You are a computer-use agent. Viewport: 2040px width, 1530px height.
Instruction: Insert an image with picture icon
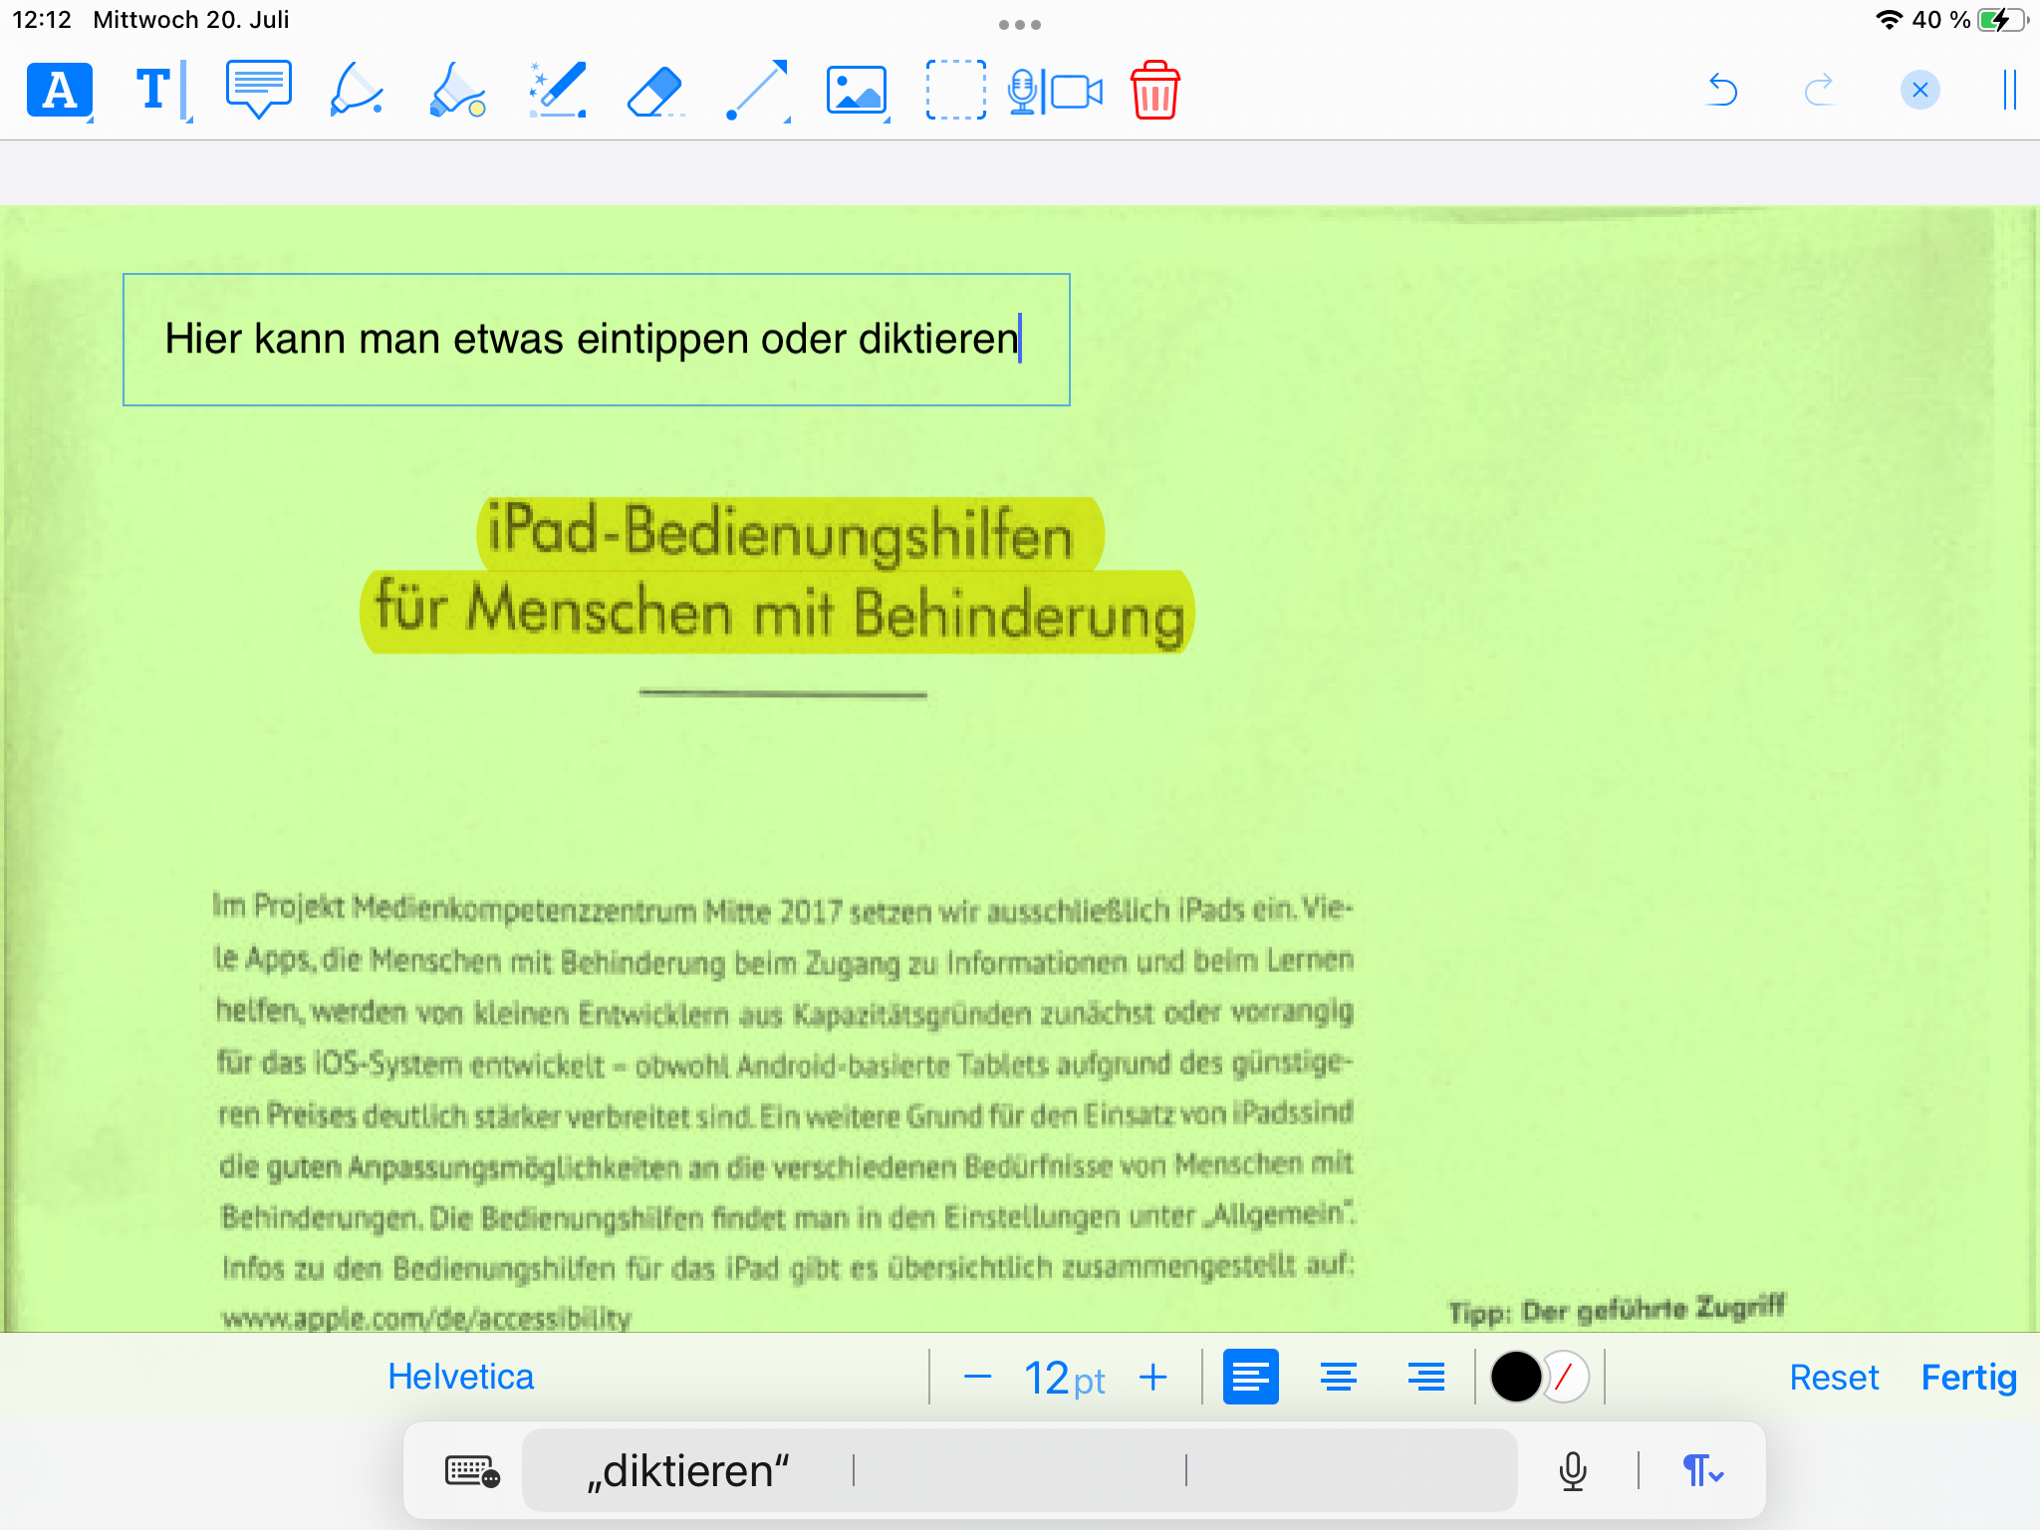pos(857,91)
